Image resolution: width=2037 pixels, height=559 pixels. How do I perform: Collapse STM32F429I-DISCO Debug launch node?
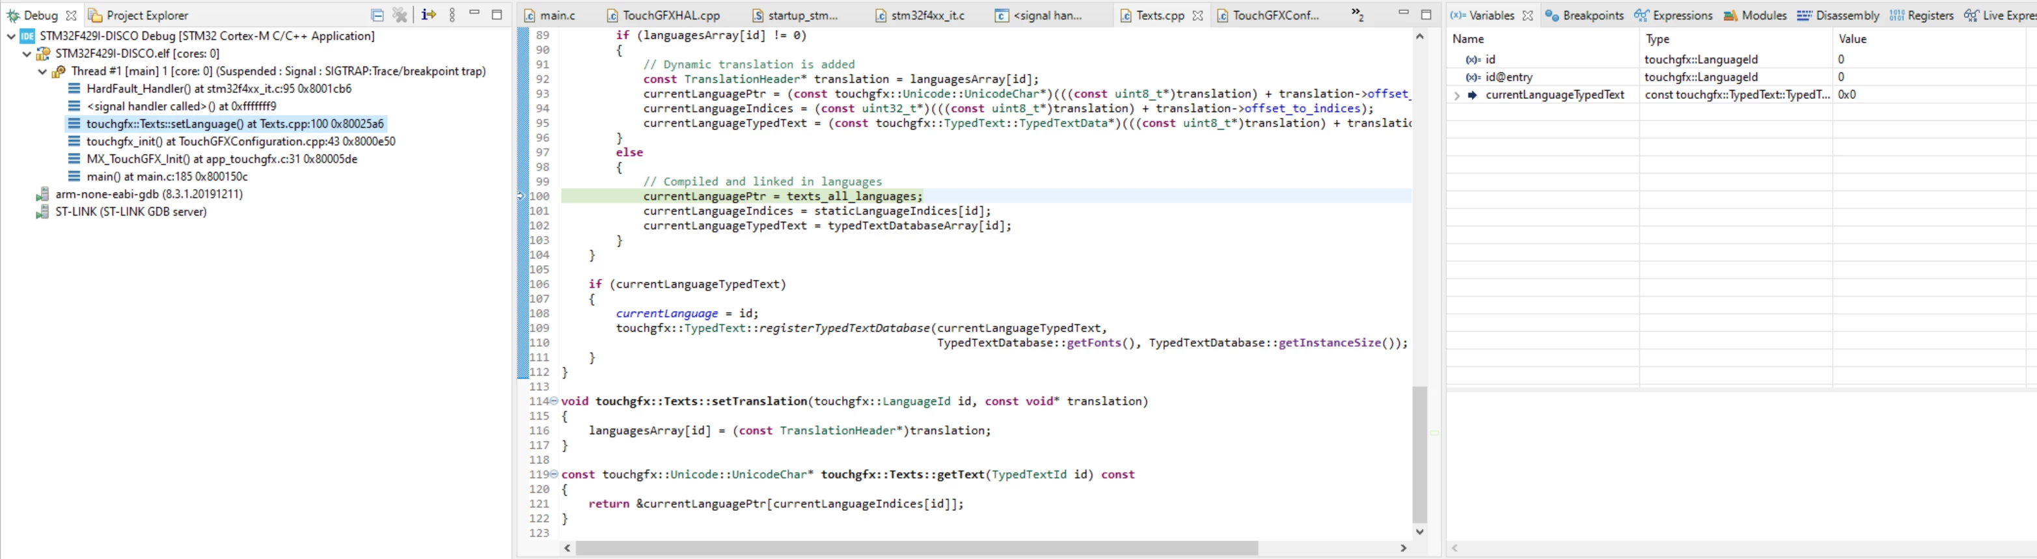pos(11,36)
